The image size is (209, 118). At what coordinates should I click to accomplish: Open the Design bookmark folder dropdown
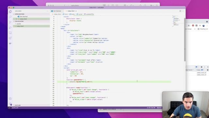point(190,29)
